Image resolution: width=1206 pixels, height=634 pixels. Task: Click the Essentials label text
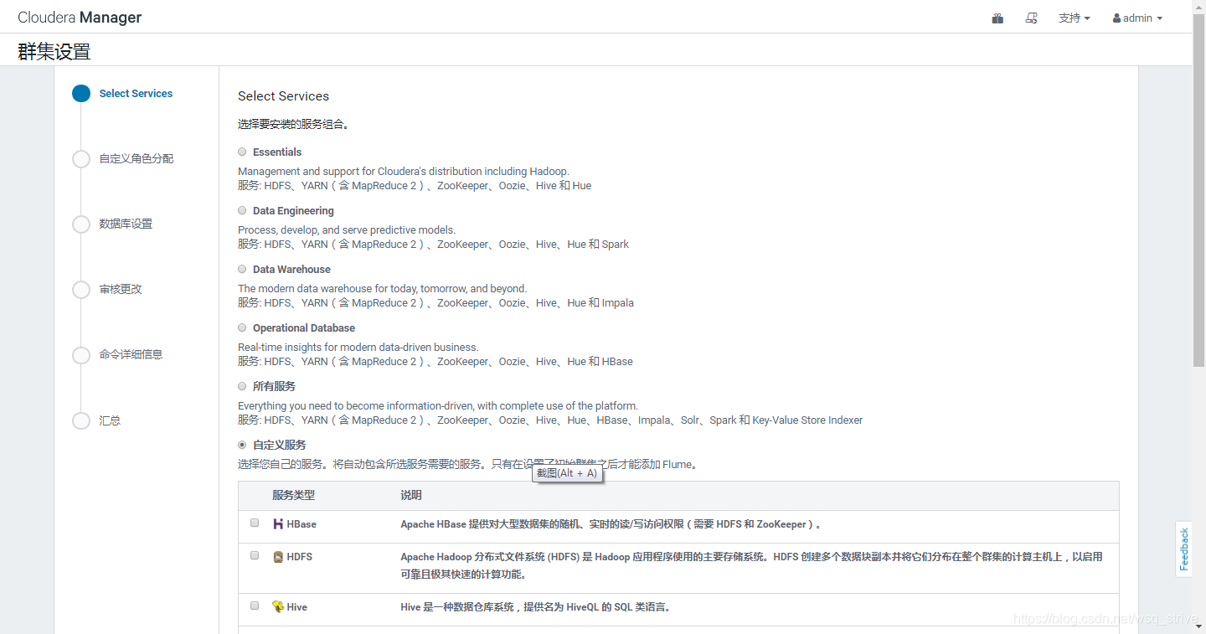pyautogui.click(x=277, y=152)
